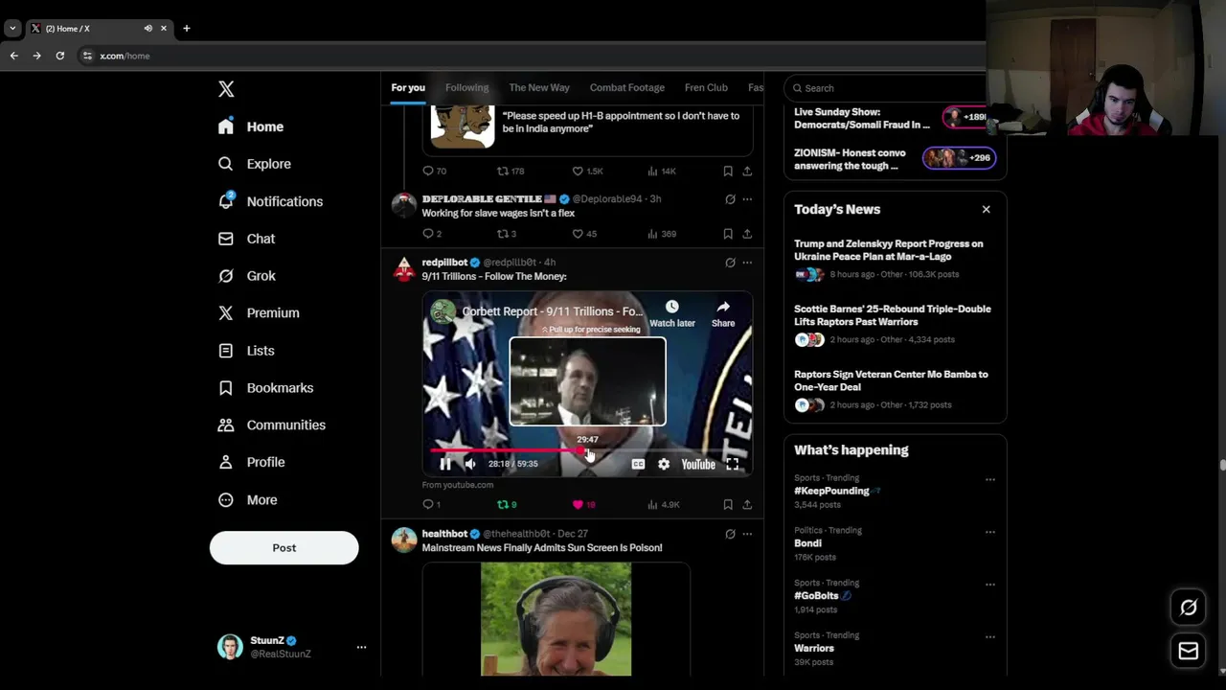Reload the page in the browser
Screen dimensions: 1226x690
tap(59, 56)
